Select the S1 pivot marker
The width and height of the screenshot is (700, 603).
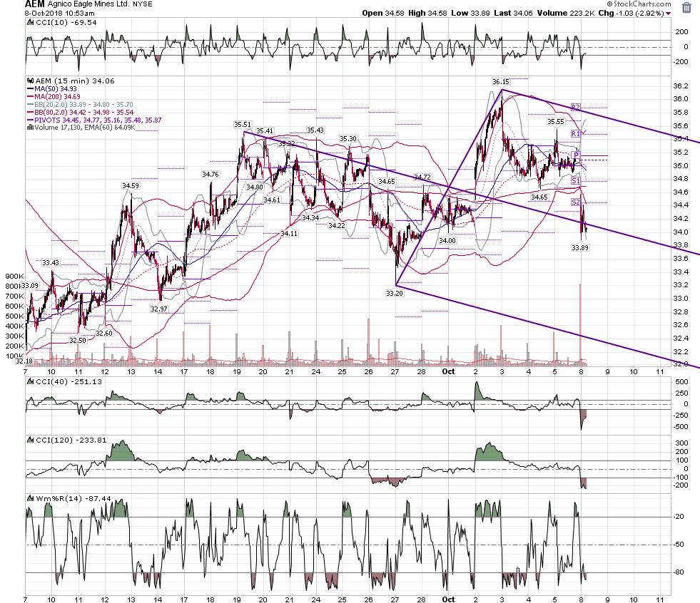tap(576, 180)
